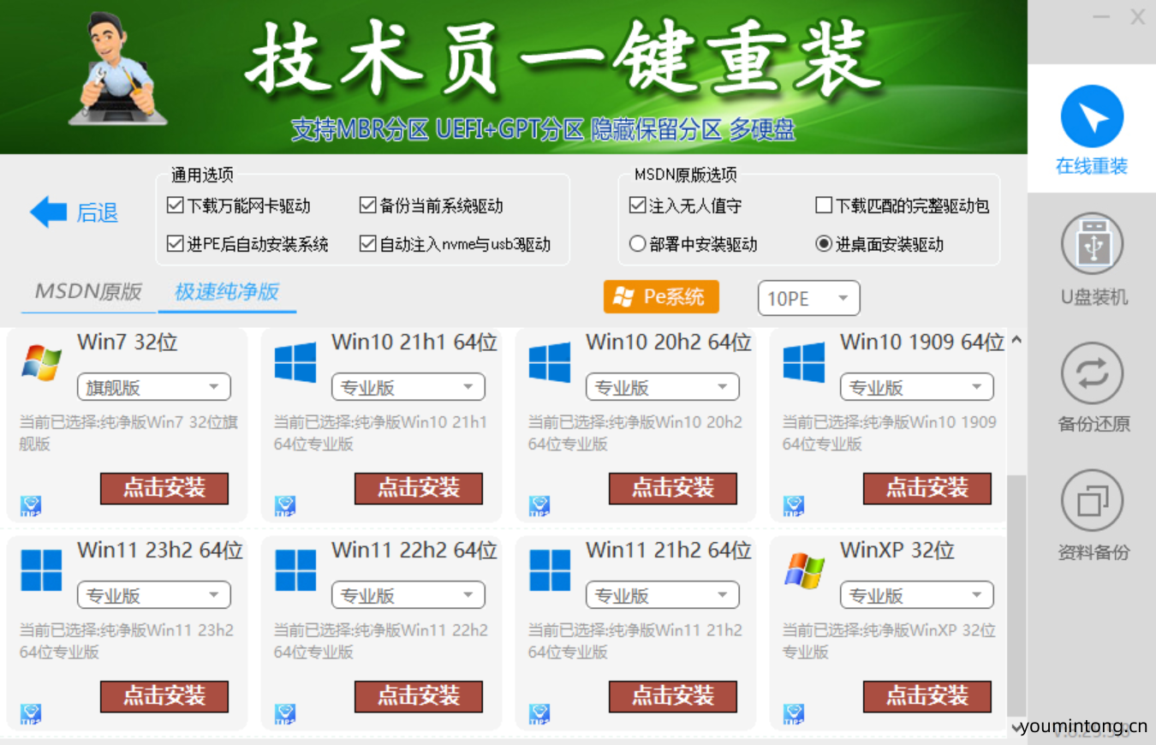Click tips icon in Win11 22h2 card
The width and height of the screenshot is (1156, 745).
coord(285,714)
